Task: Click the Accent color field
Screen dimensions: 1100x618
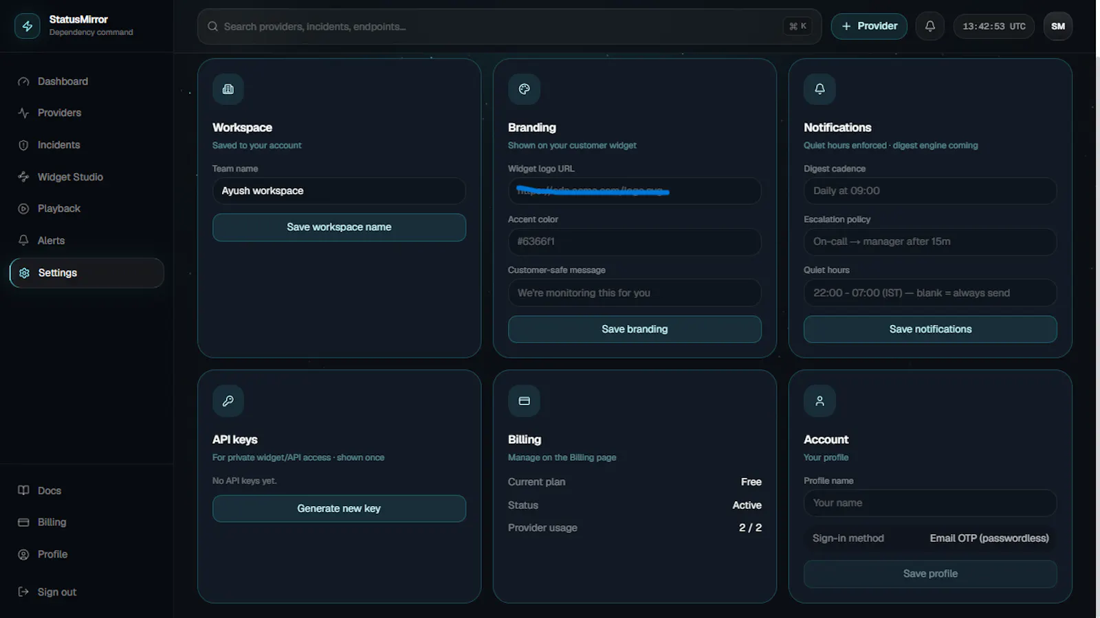Action: (635, 242)
